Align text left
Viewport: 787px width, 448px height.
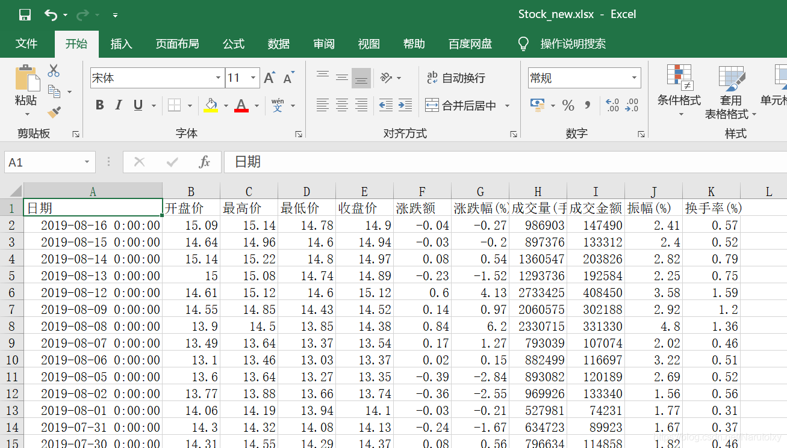click(x=323, y=105)
